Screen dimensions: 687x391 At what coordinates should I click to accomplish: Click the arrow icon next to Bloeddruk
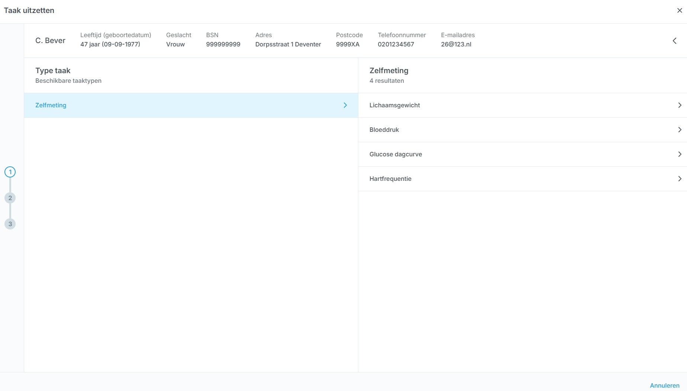(x=680, y=130)
